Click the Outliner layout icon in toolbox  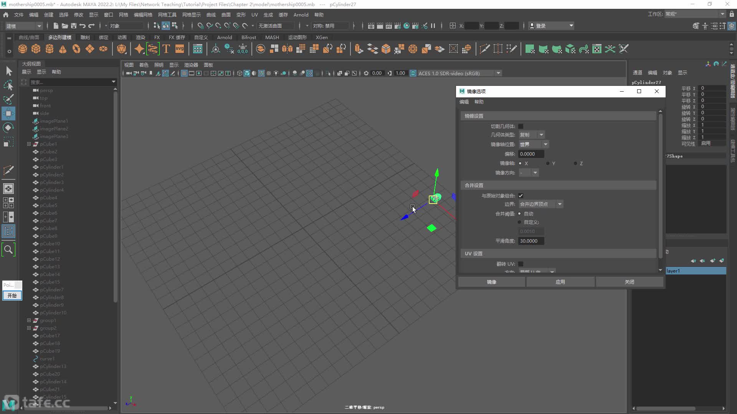(8, 231)
